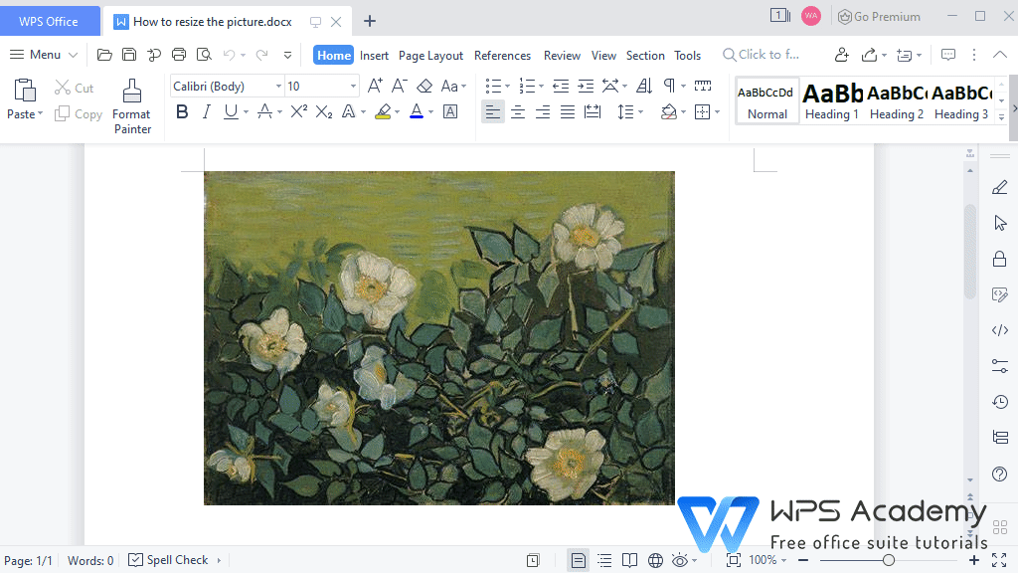The image size is (1018, 573).
Task: Apply superscript formatting
Action: click(x=298, y=111)
